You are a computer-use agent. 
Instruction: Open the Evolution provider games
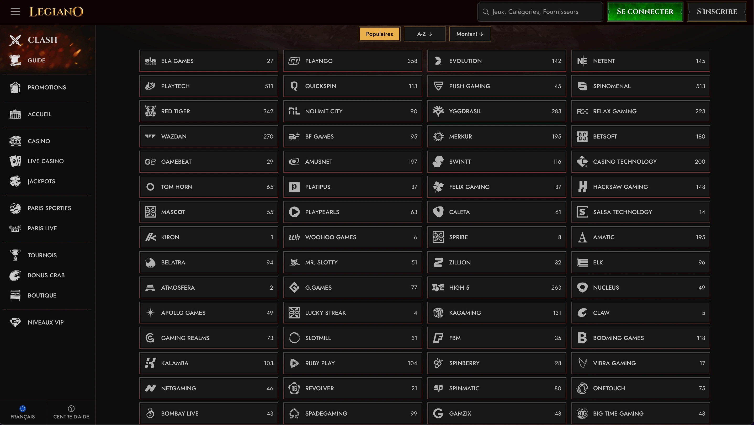coord(497,61)
